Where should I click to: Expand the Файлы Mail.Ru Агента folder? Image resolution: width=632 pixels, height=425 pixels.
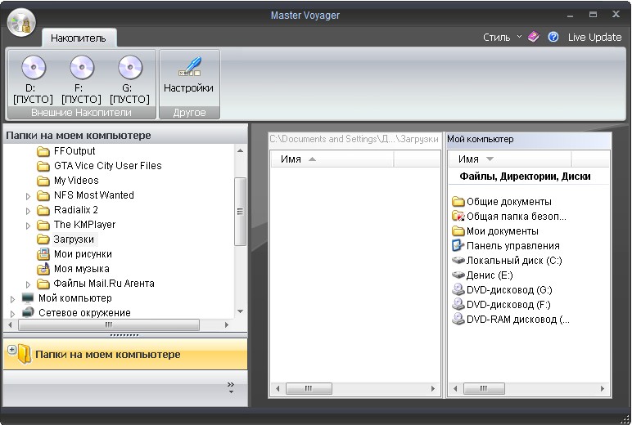[x=28, y=284]
